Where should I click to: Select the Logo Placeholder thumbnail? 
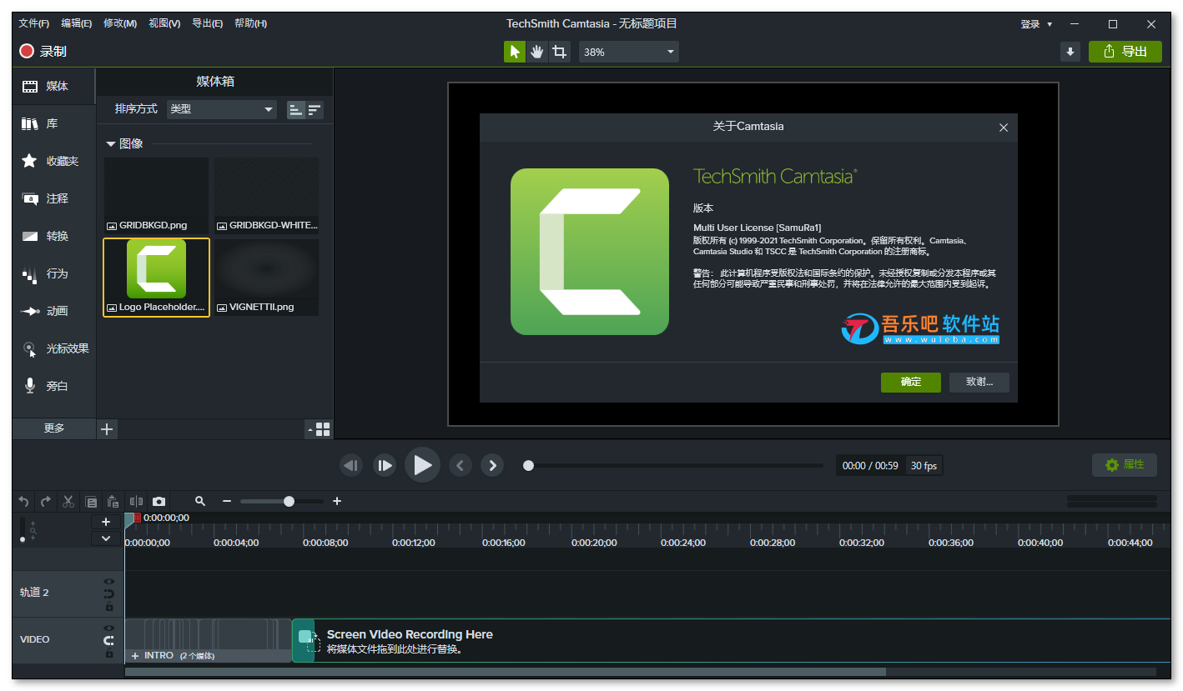point(156,277)
